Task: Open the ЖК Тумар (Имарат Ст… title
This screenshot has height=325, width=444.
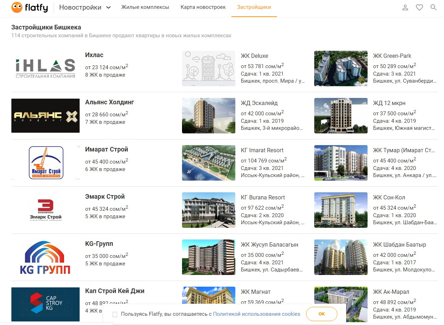Action: [x=404, y=150]
